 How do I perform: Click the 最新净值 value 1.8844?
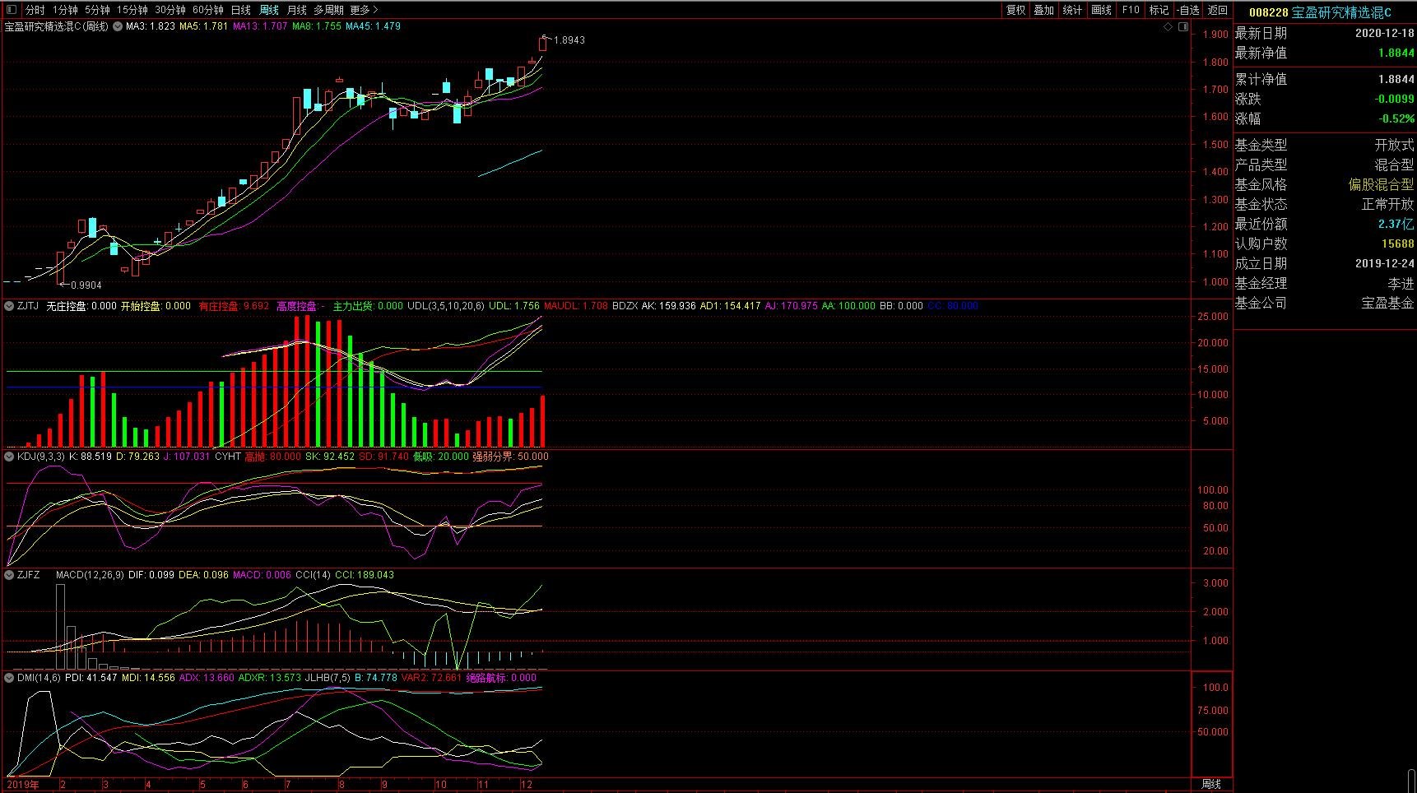(1396, 53)
